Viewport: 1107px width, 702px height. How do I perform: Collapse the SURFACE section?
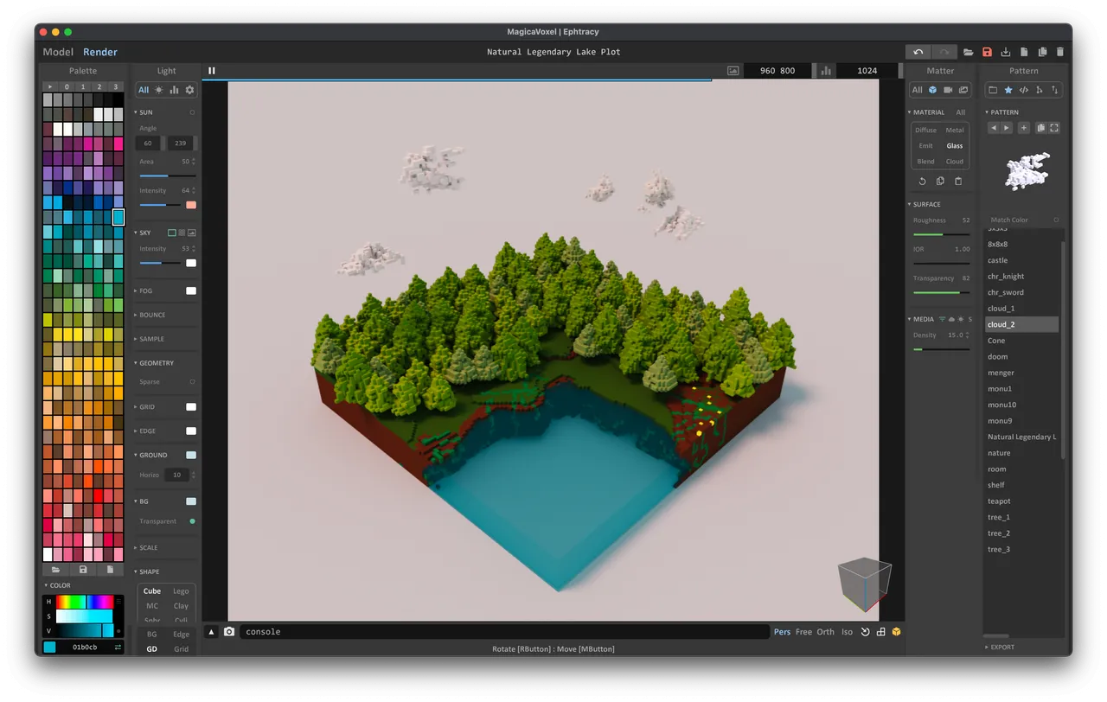click(926, 205)
